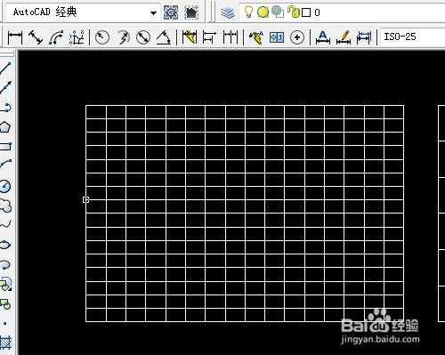
Task: Select the Hatch tool
Action: [x=5, y=343]
